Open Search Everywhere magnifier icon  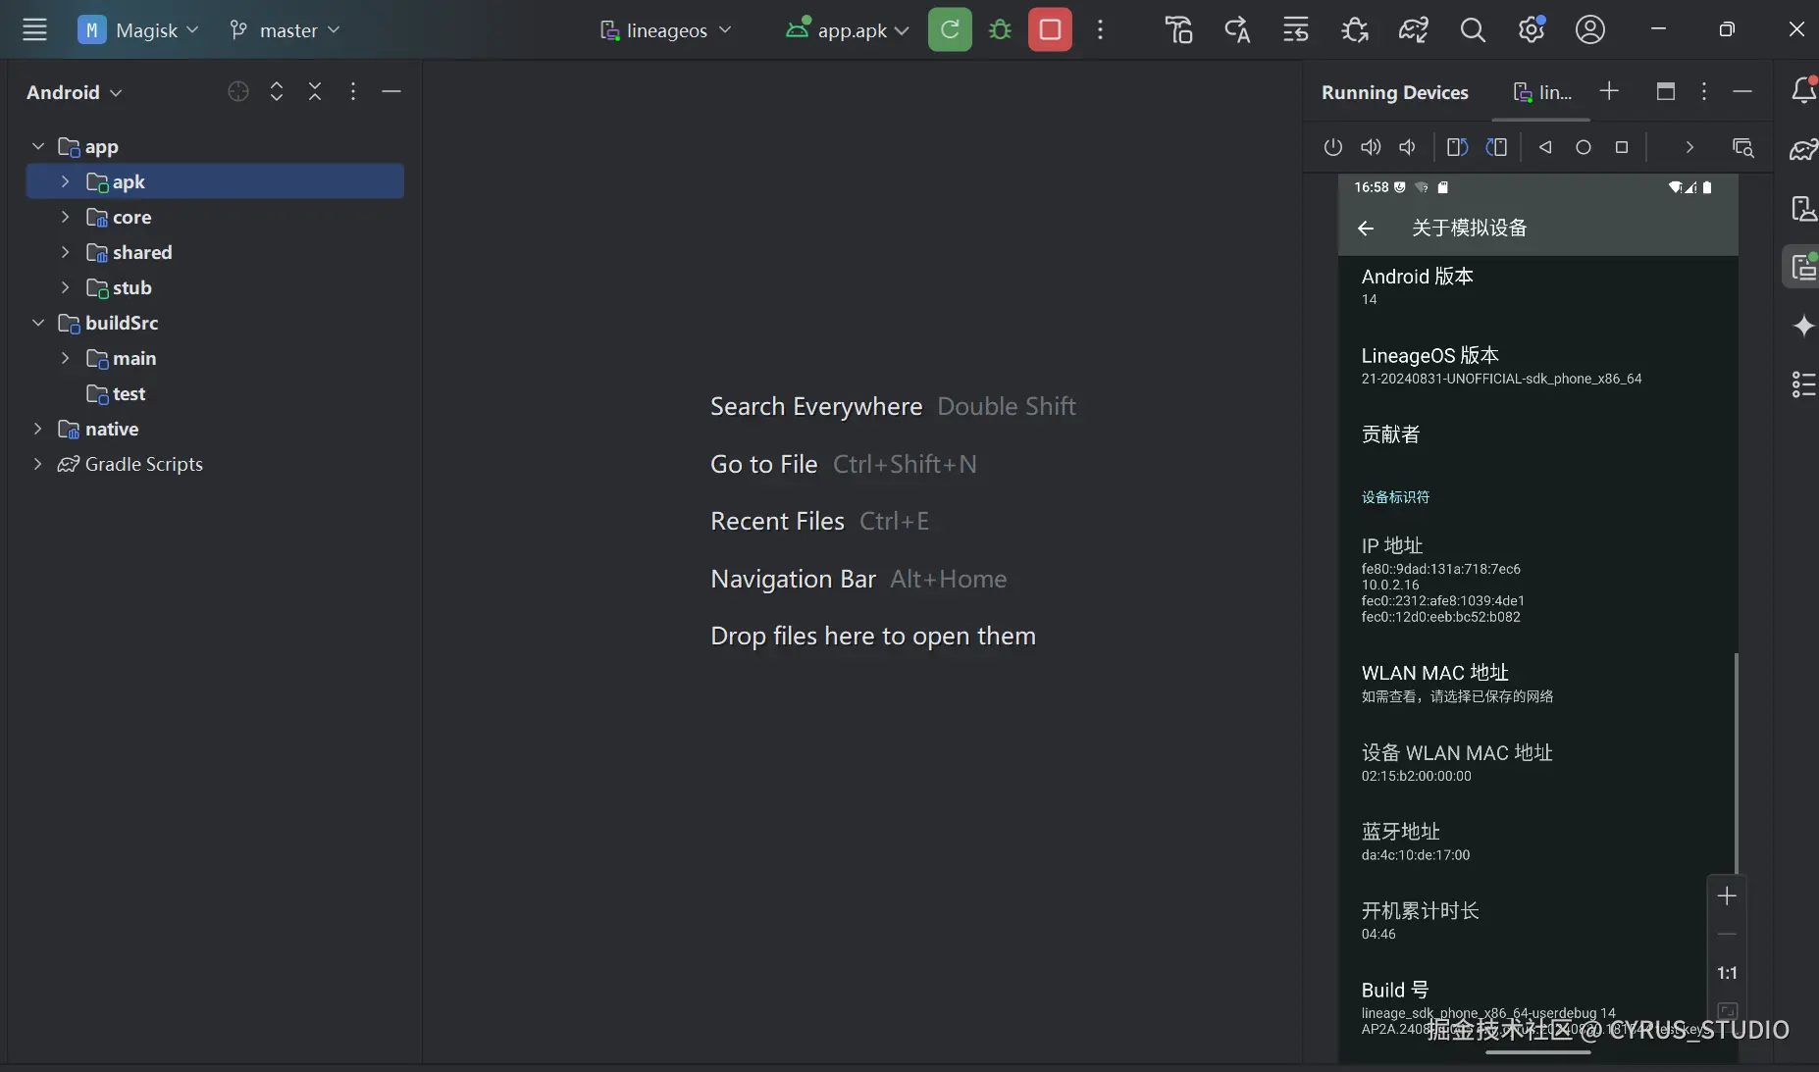[x=1473, y=30]
